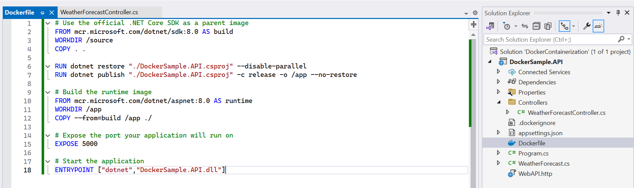634x188 pixels.
Task: Toggle the nested file view button
Action: tap(564, 26)
